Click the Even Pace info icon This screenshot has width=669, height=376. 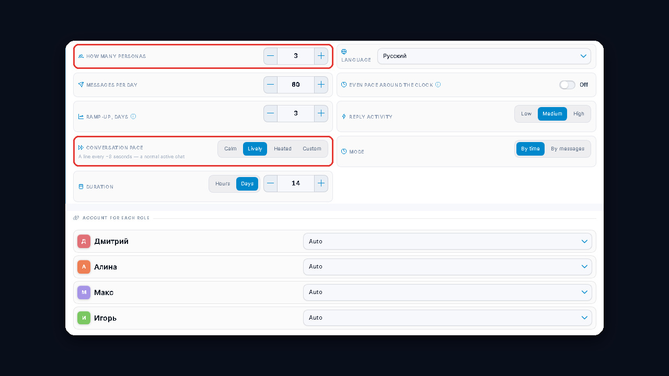pos(438,85)
